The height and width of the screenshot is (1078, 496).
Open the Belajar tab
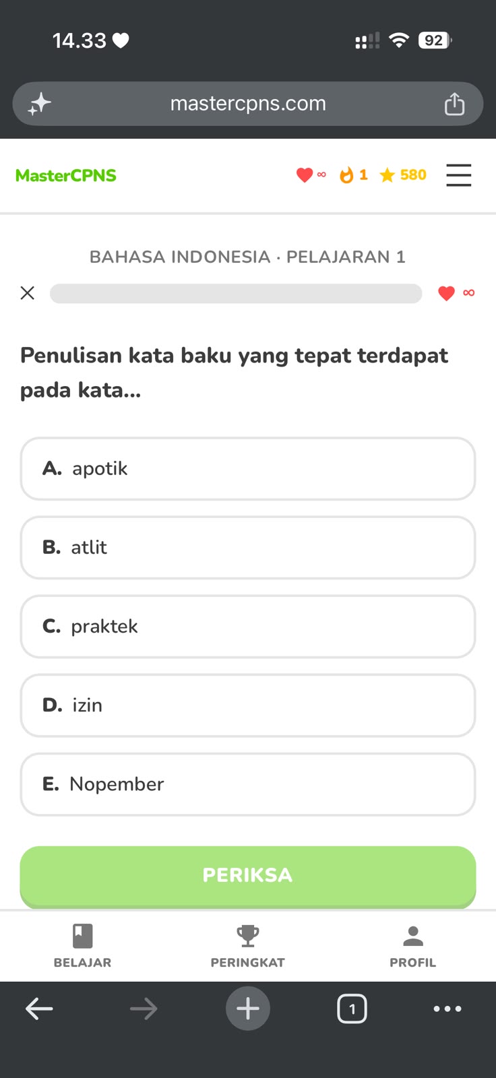82,947
